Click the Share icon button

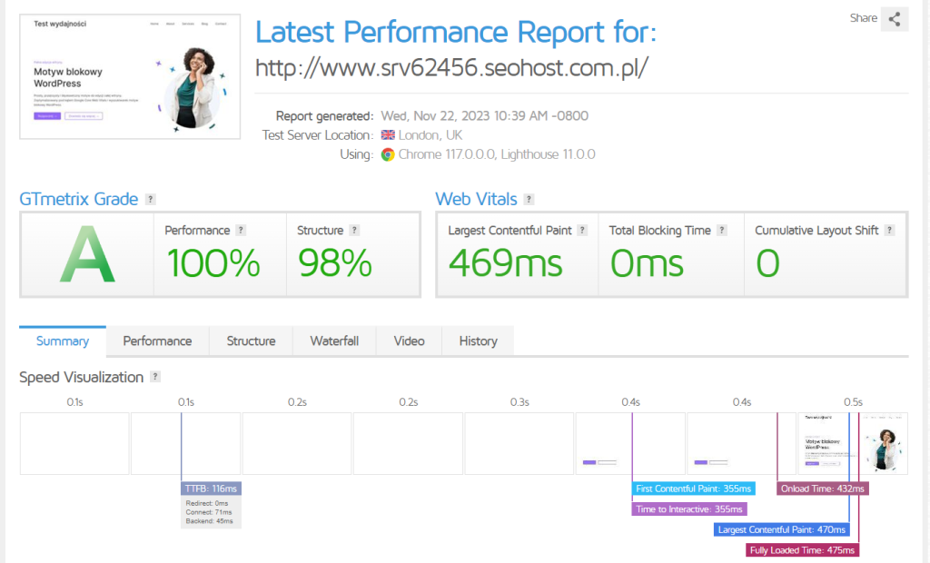tap(895, 18)
